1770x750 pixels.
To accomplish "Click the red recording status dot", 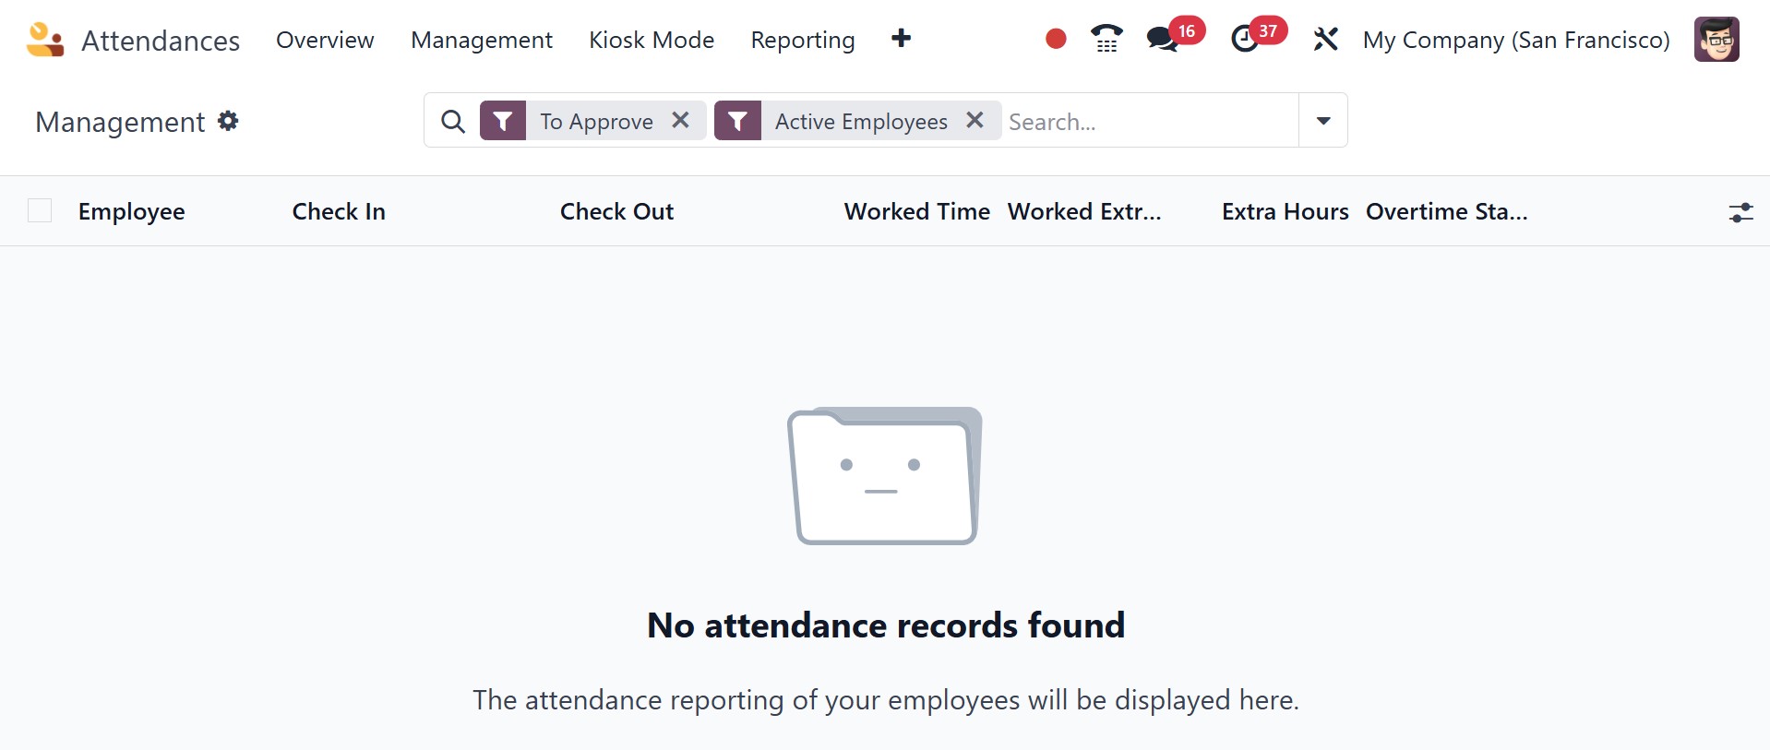I will pos(1056,39).
